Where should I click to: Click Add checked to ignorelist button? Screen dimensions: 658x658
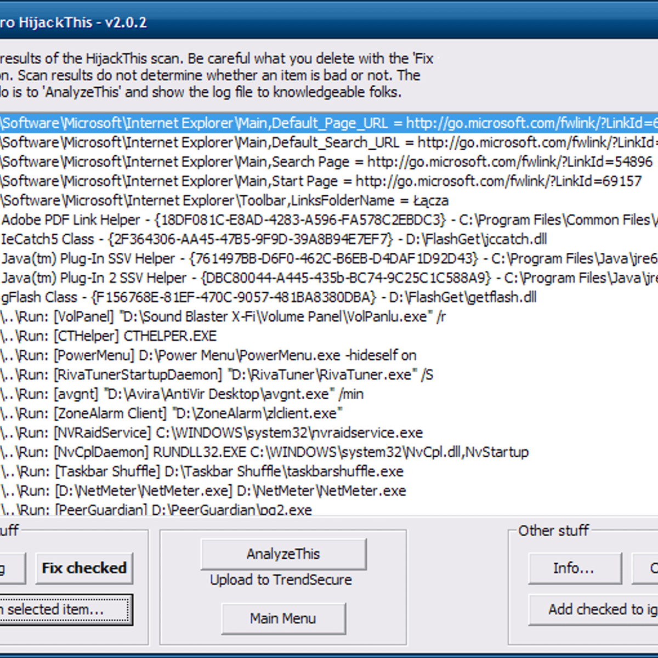coord(595,610)
